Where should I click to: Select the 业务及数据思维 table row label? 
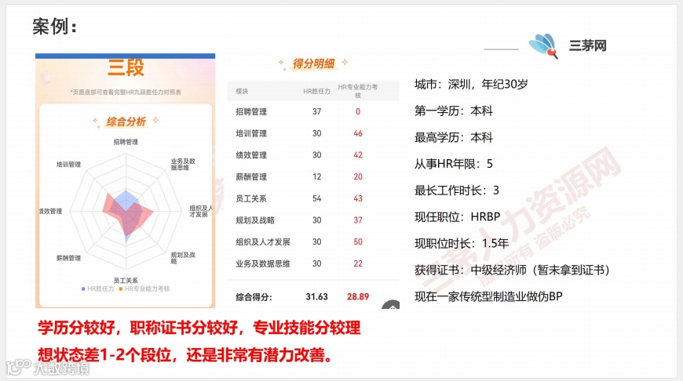point(263,264)
